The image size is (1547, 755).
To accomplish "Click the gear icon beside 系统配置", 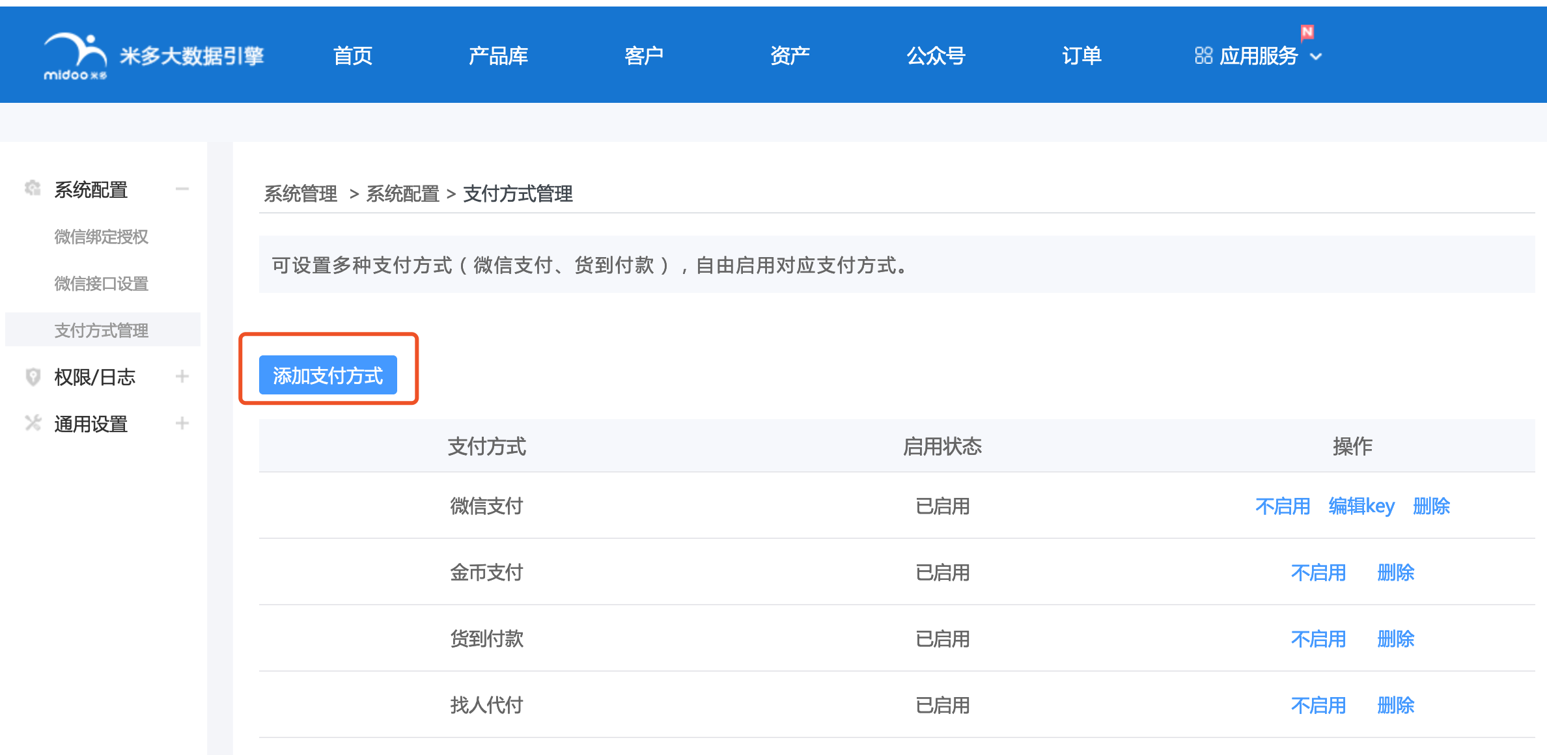I will [x=33, y=188].
